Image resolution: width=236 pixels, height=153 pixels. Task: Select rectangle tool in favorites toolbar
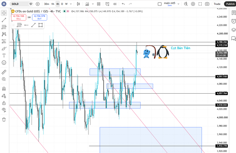41,25
